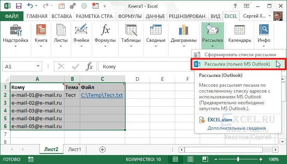Click the ribbon display options icon
287x164 pixels.
coord(246,6)
